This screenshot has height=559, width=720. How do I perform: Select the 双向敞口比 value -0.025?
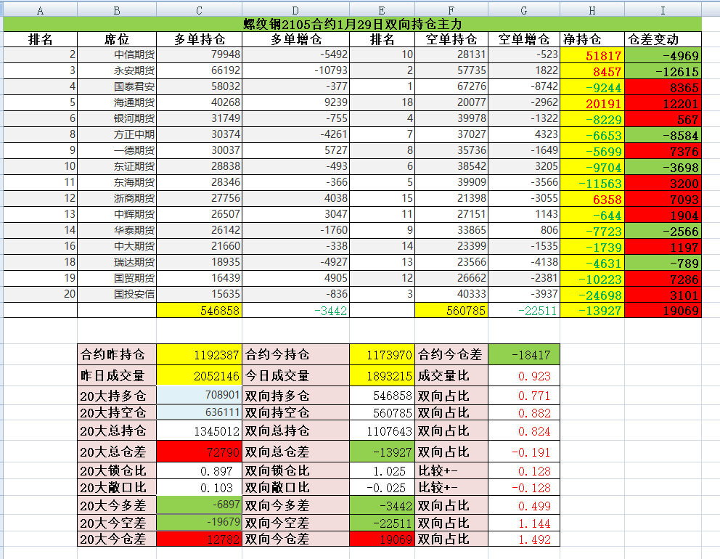[382, 487]
